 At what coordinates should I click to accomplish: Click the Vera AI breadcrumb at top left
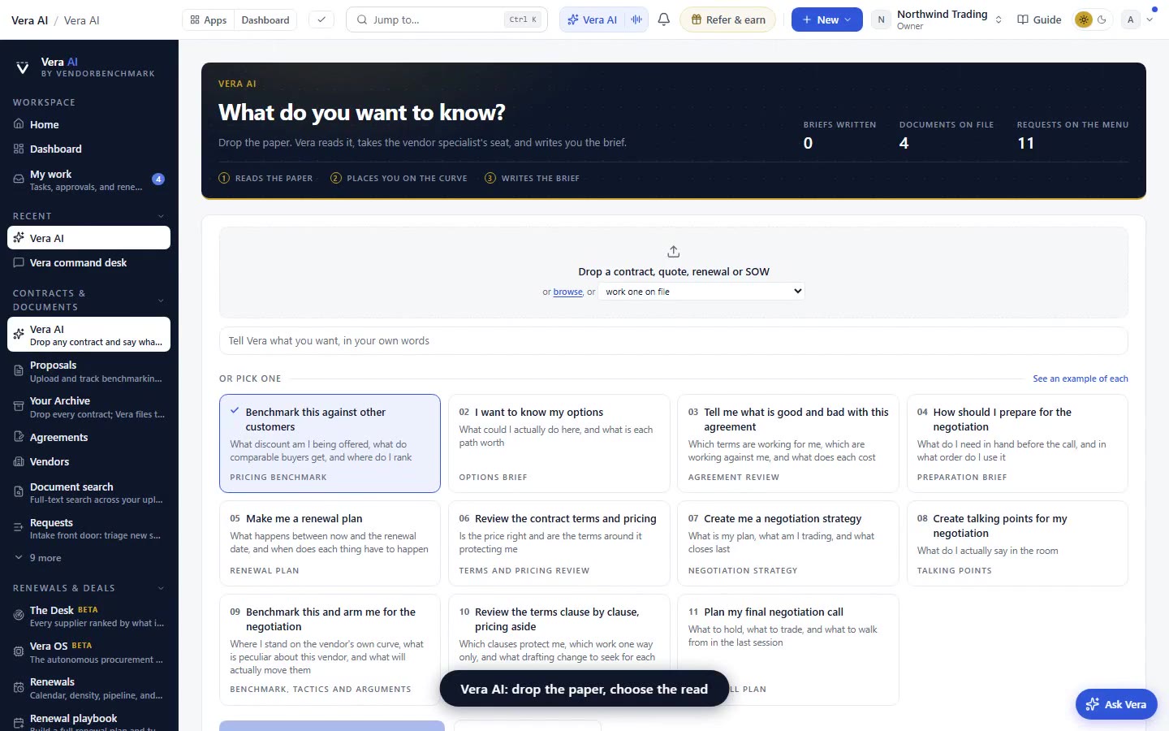(30, 20)
